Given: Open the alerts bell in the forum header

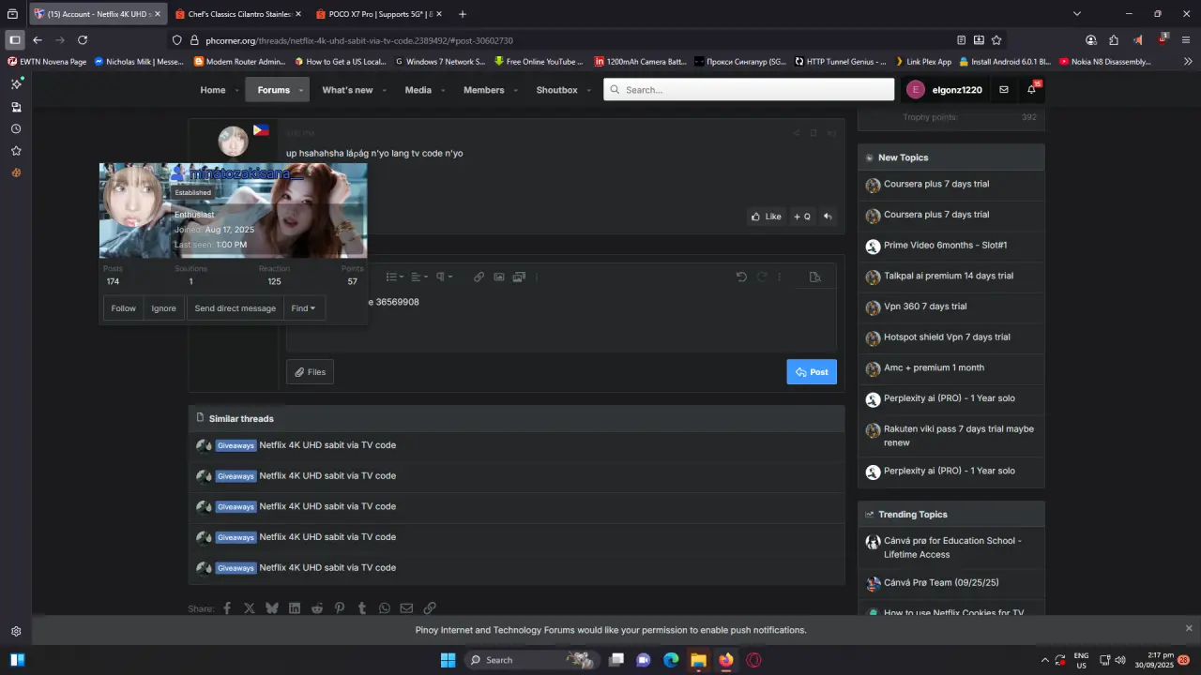Looking at the screenshot, I should [x=1032, y=89].
